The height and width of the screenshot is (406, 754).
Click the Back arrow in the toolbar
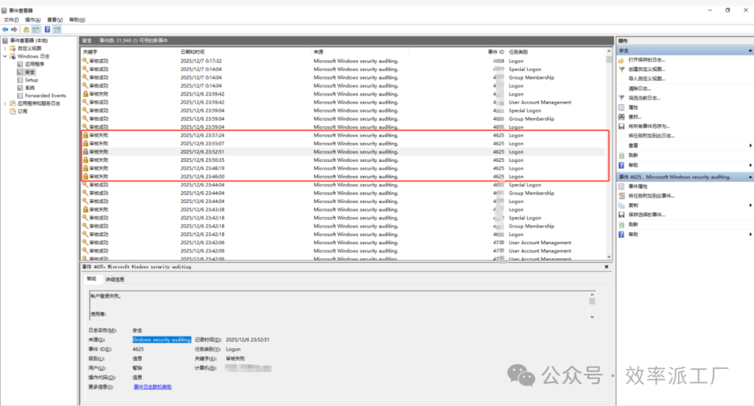point(6,29)
